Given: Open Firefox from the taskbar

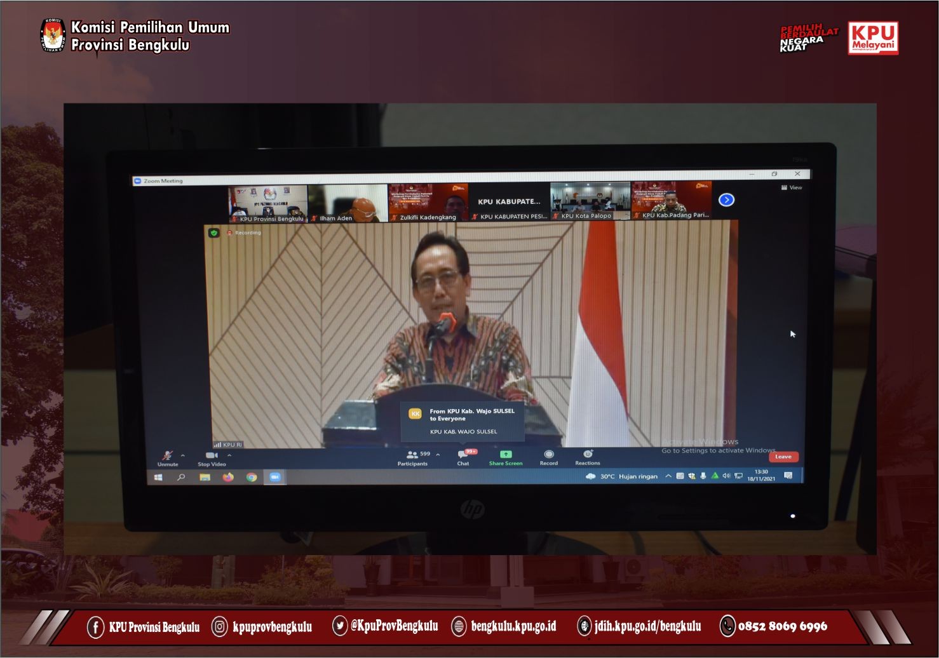Looking at the screenshot, I should pyautogui.click(x=228, y=477).
